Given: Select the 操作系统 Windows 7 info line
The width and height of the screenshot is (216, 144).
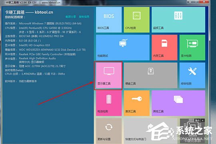Looking at the screenshot, I should (x=43, y=24).
